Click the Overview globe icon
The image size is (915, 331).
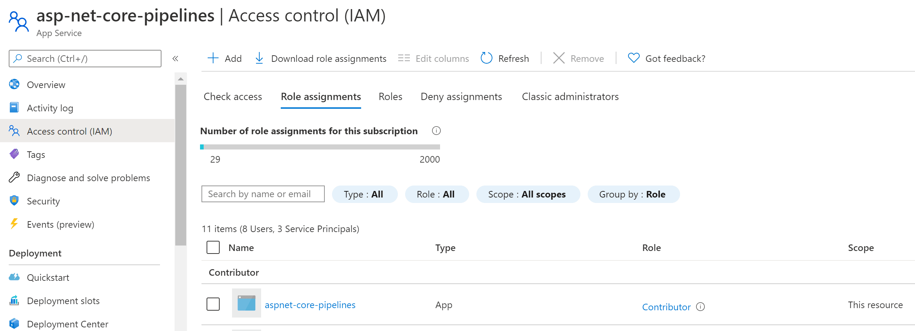coord(14,84)
